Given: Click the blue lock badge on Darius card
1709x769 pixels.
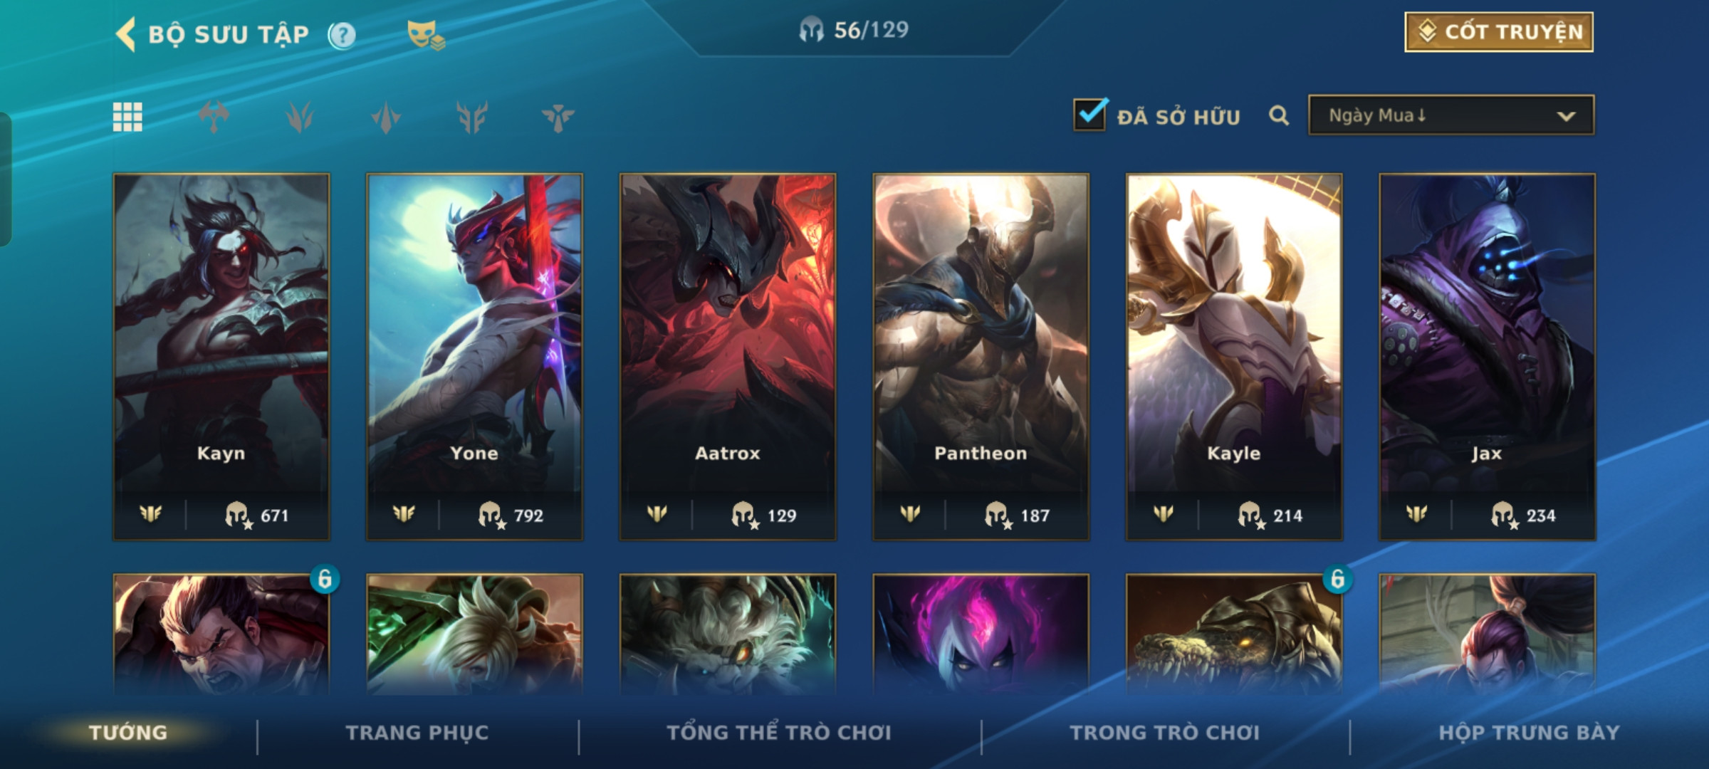Looking at the screenshot, I should [x=325, y=579].
